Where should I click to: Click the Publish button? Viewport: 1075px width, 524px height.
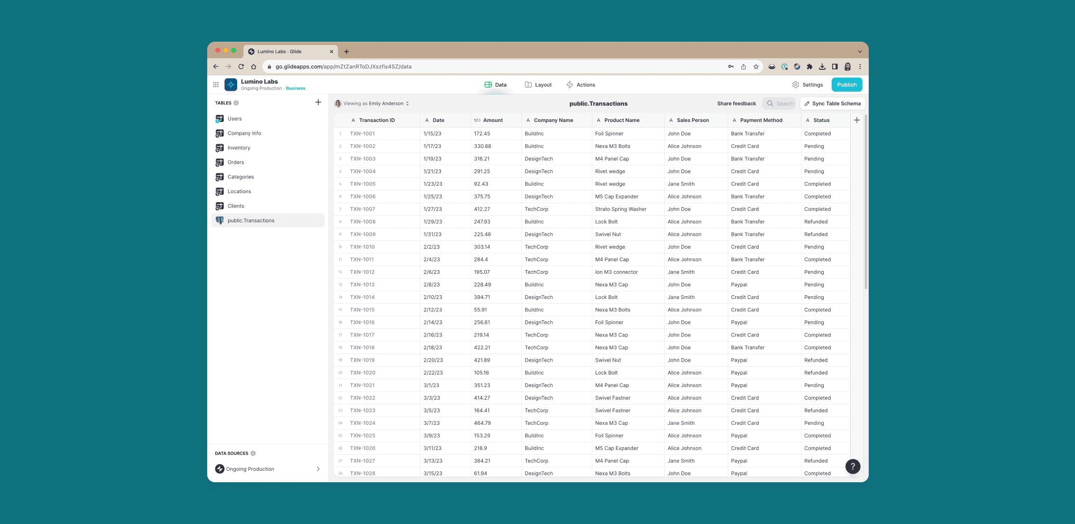tap(846, 84)
